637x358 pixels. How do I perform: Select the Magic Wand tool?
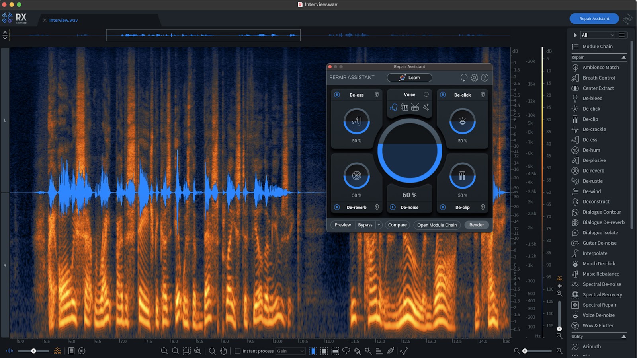click(368, 351)
